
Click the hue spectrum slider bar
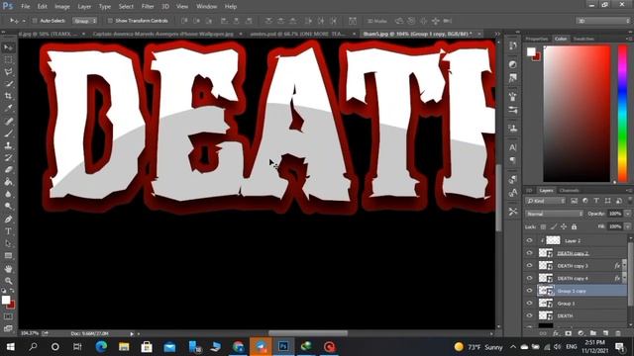[622, 114]
